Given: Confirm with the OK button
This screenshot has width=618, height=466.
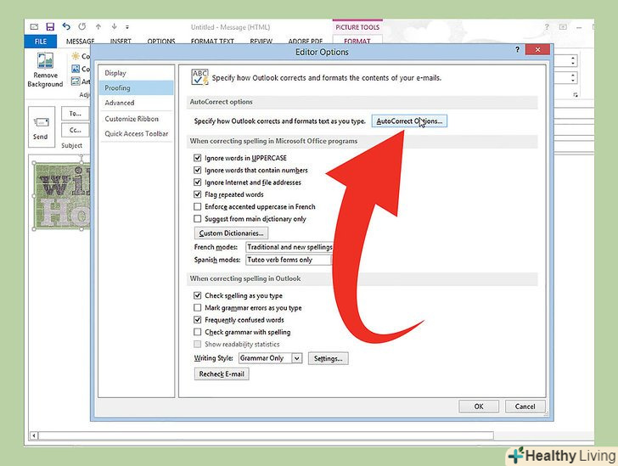Looking at the screenshot, I should coord(479,407).
